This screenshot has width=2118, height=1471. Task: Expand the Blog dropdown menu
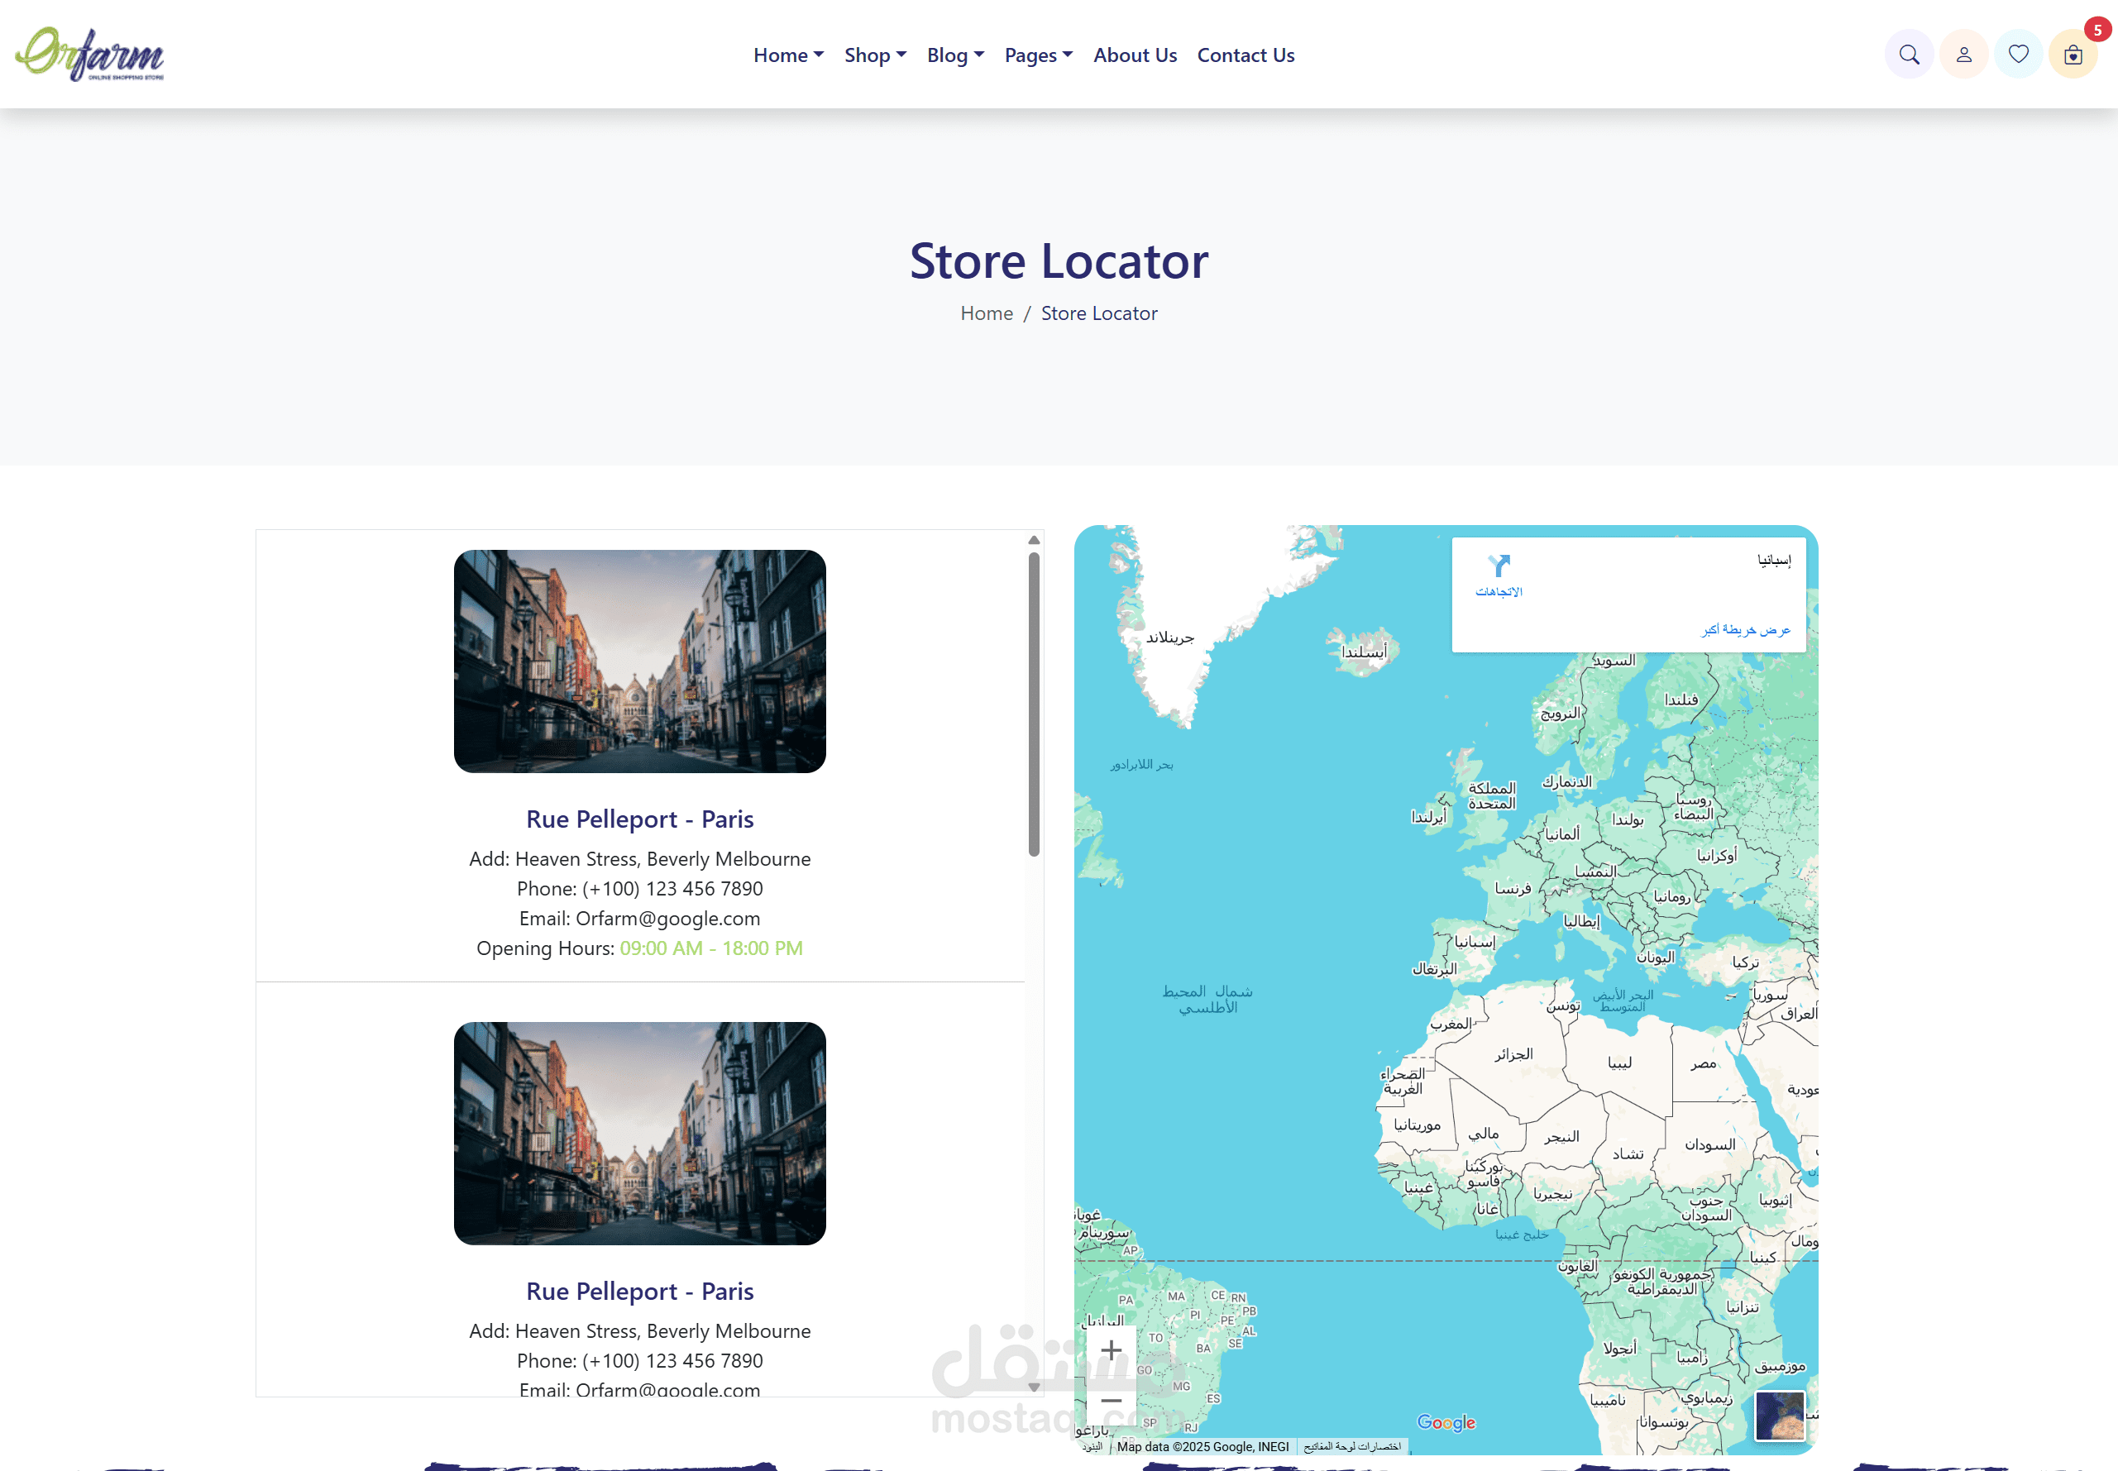955,55
